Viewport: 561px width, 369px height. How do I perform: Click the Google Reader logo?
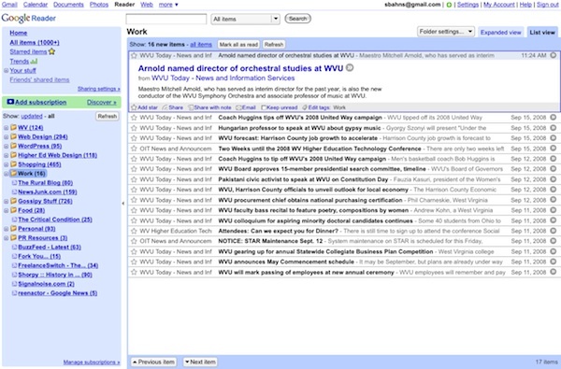click(x=29, y=18)
